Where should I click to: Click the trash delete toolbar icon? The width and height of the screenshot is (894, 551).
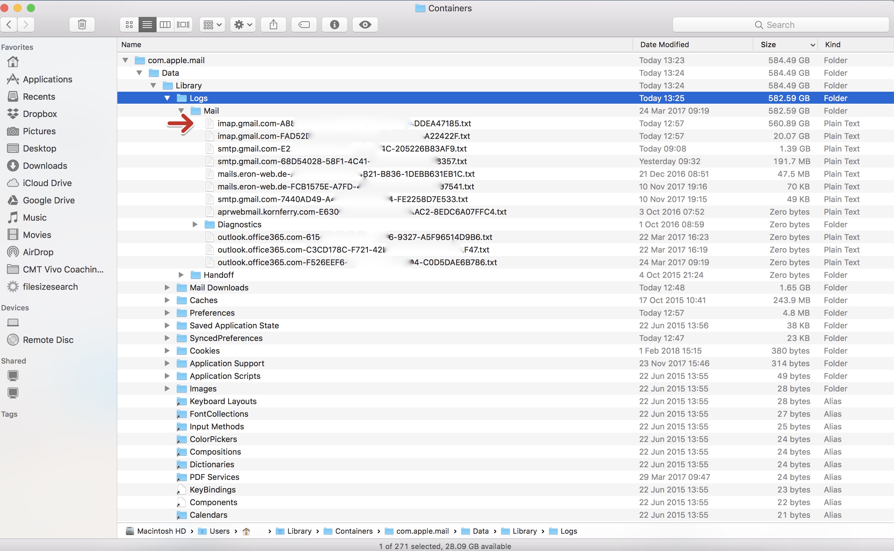[x=82, y=24]
